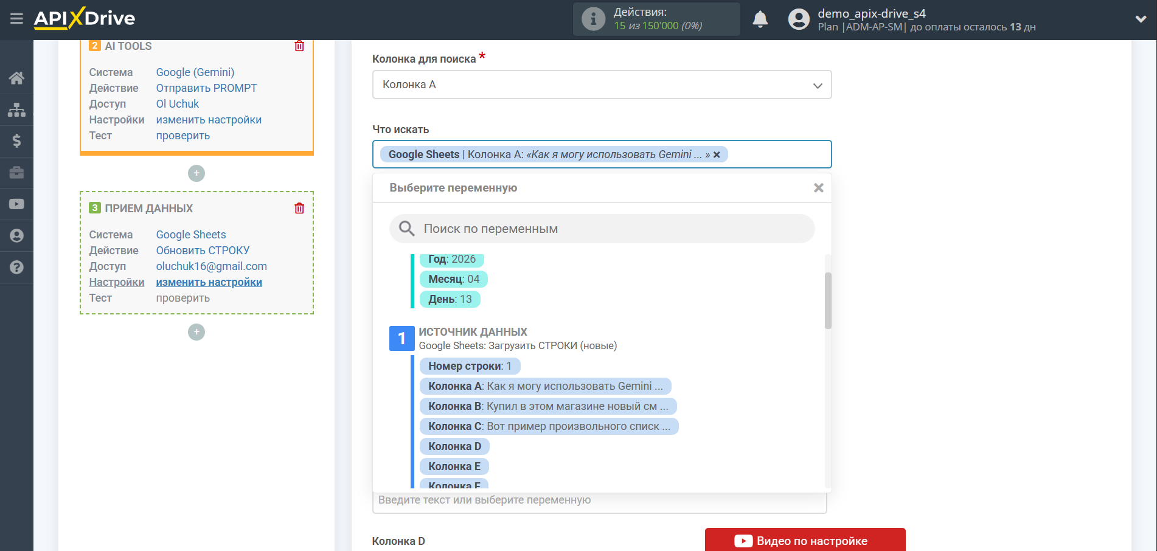Open the billing dollar icon
Screen dimensions: 1157x551
[16, 141]
